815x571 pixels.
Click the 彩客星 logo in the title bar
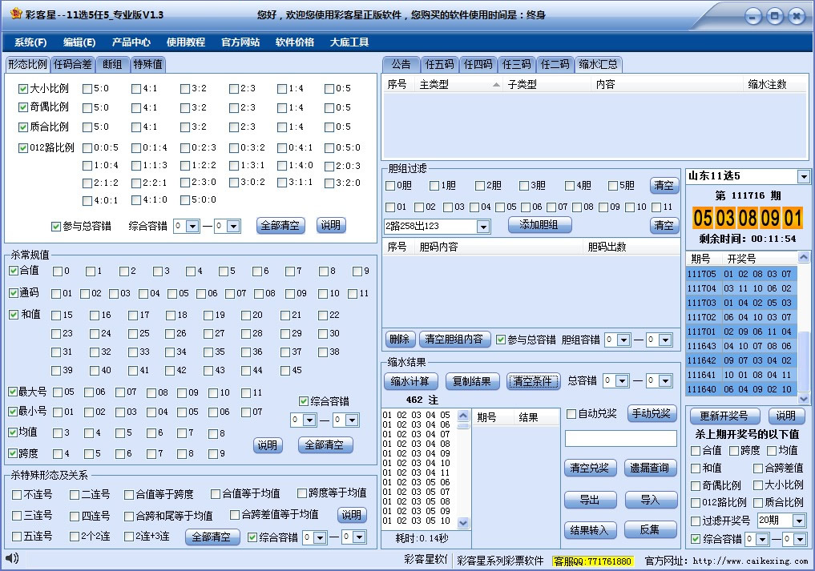point(16,14)
